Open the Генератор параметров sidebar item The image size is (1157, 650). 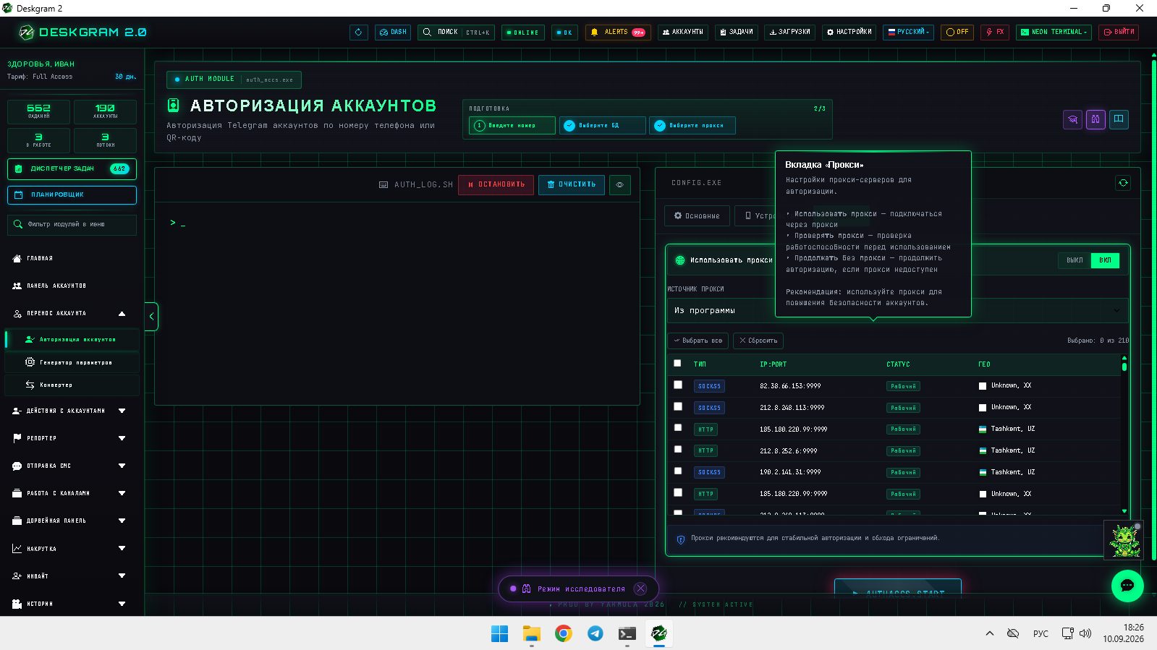72,362
